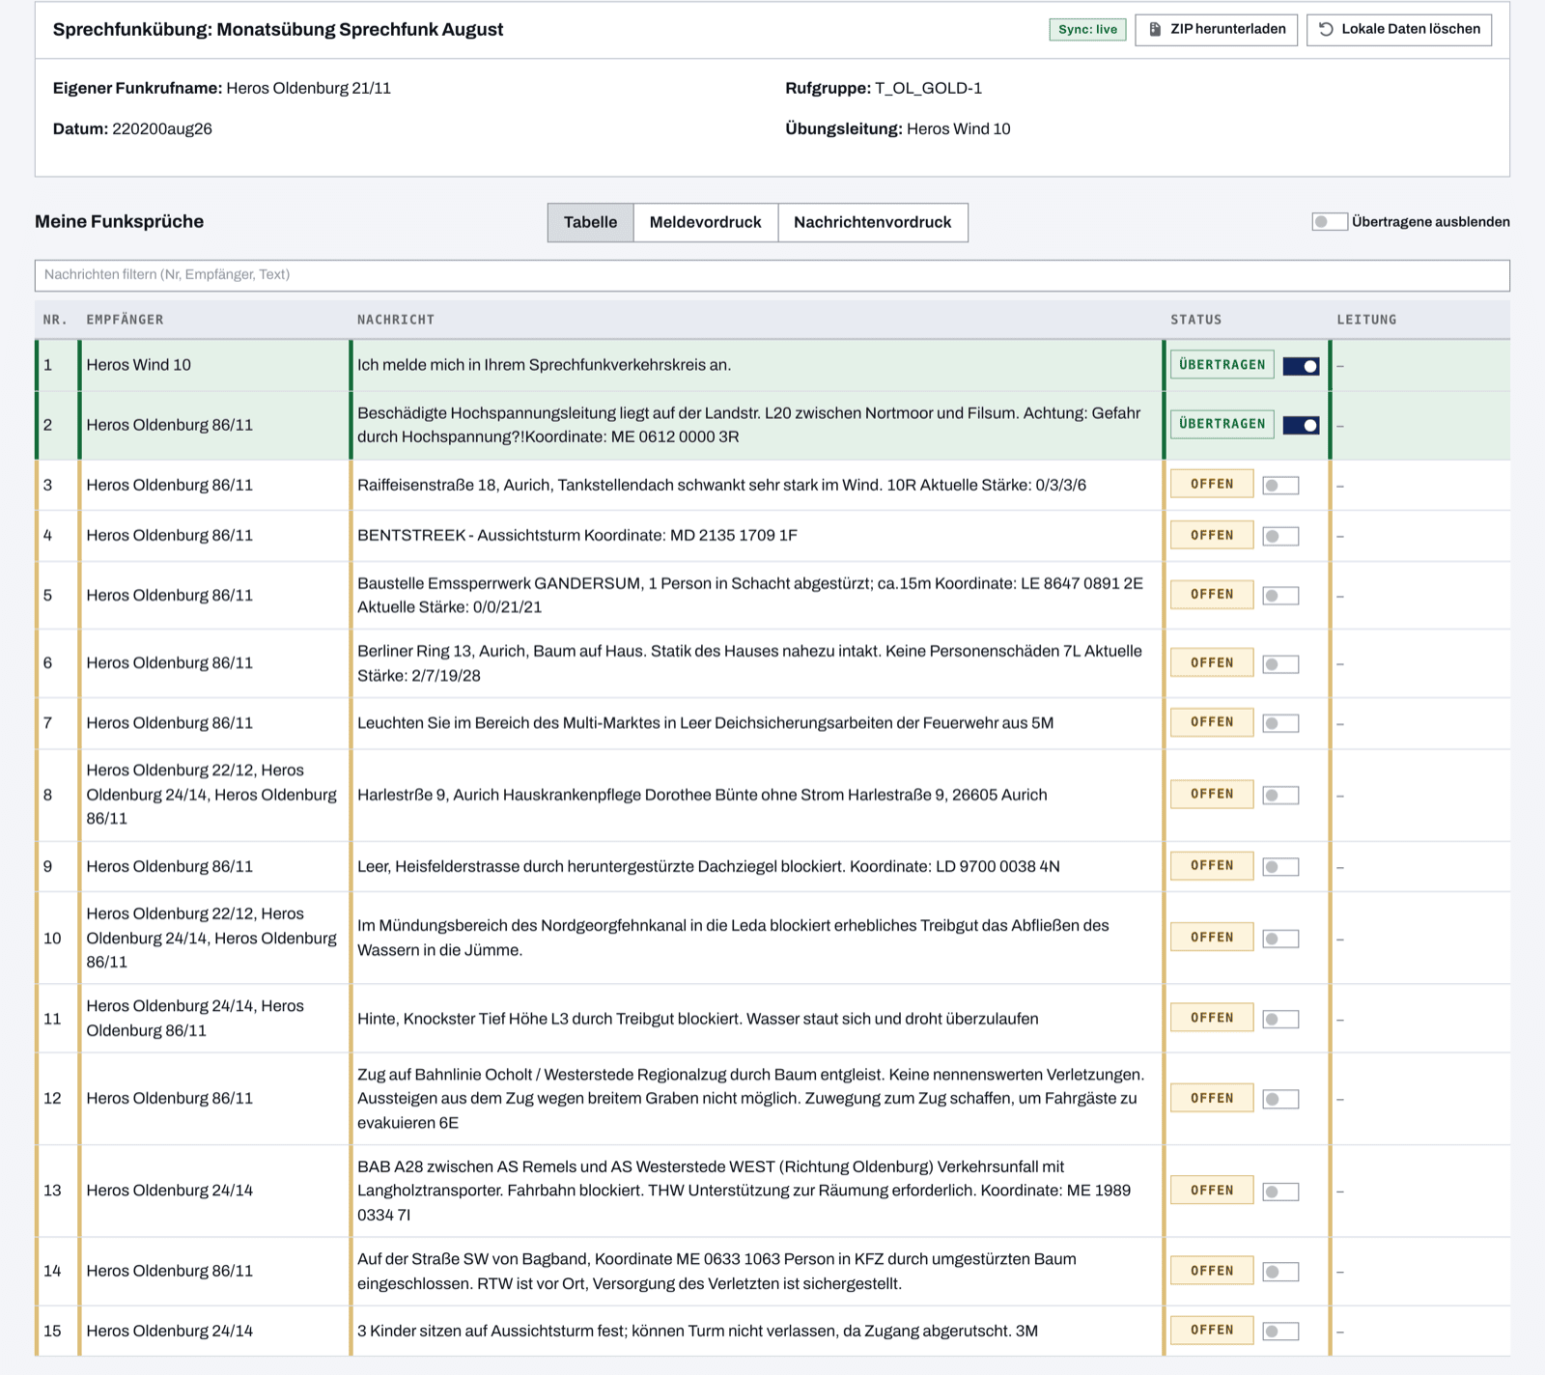
Task: Click the NR. column header
Action: point(55,320)
